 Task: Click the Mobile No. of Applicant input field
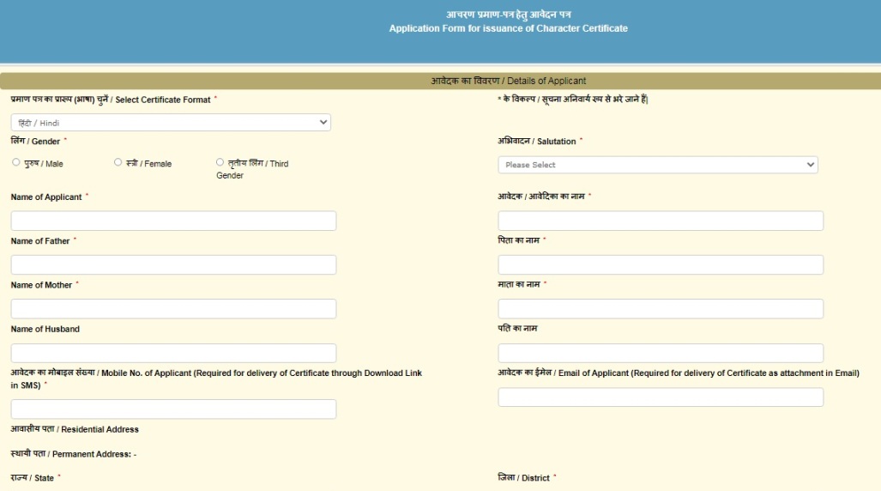click(x=173, y=409)
